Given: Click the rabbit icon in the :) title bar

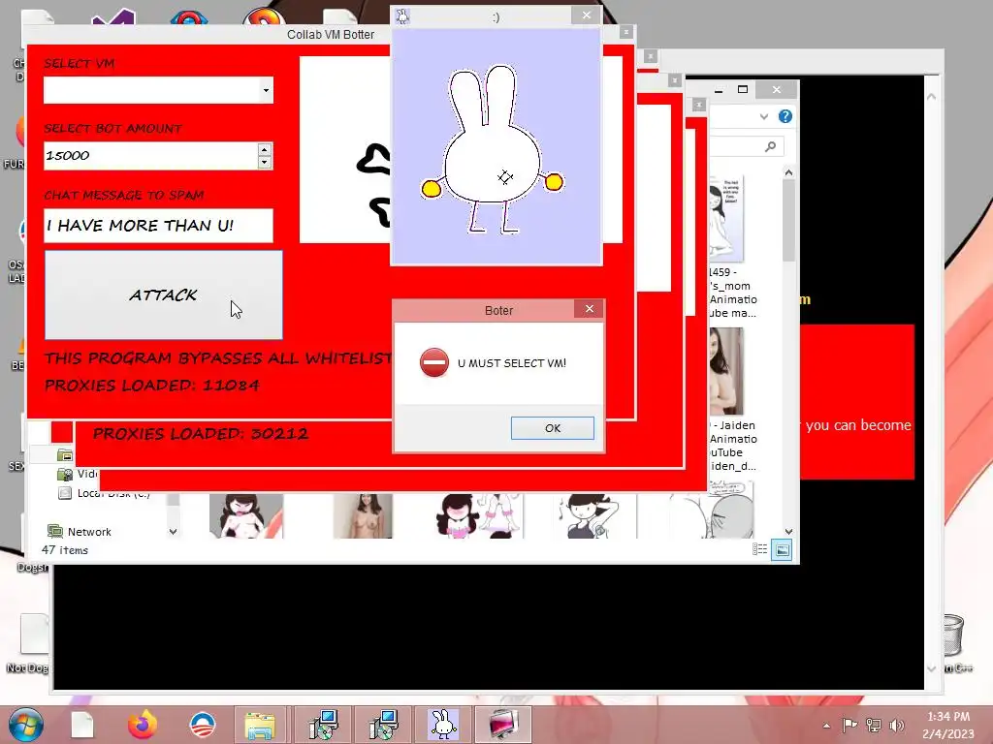Looking at the screenshot, I should tap(402, 16).
